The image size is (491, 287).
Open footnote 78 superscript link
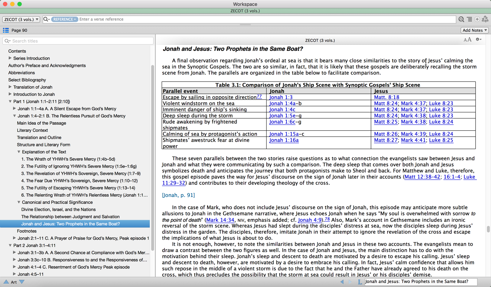click(327, 219)
